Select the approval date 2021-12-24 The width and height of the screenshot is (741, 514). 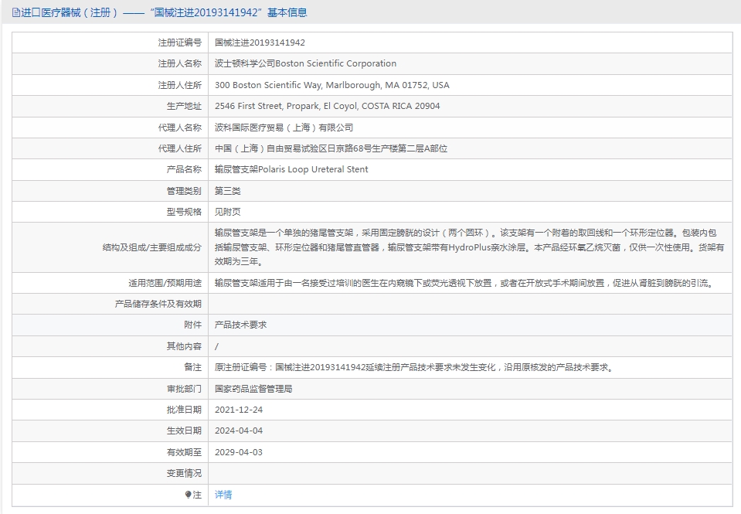[x=239, y=410]
